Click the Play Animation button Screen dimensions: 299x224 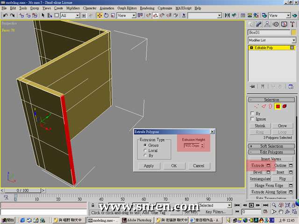(251, 205)
